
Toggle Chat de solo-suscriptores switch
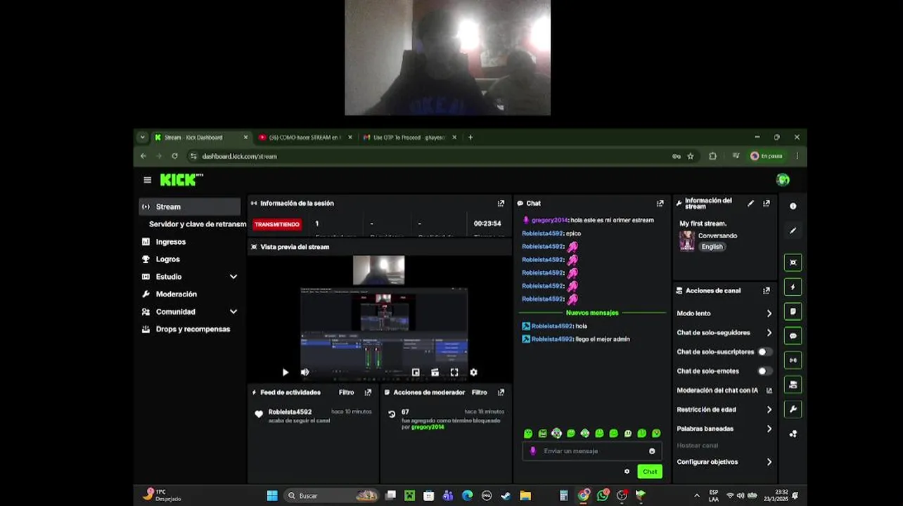(x=764, y=351)
